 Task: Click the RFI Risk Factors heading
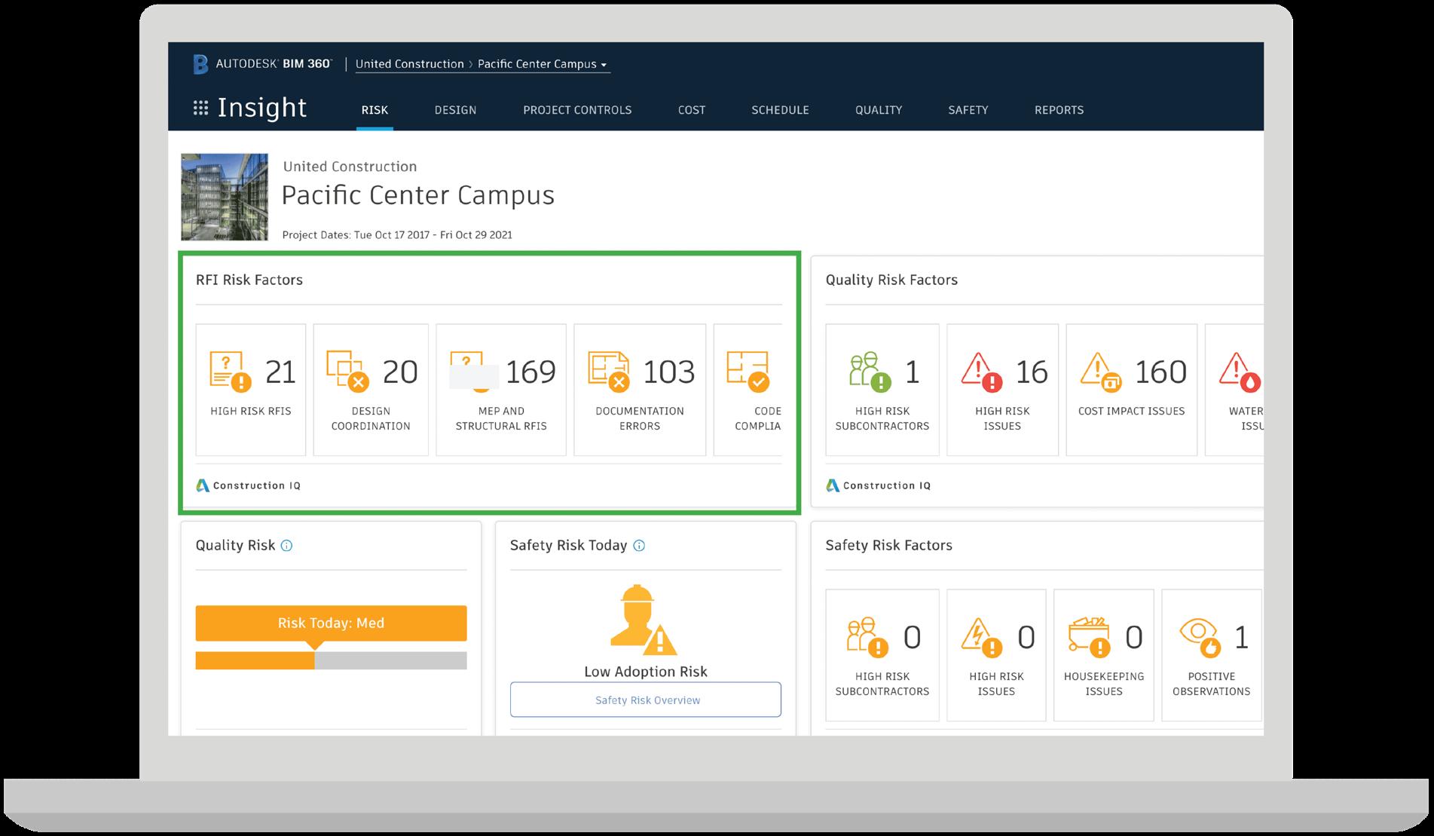click(249, 280)
